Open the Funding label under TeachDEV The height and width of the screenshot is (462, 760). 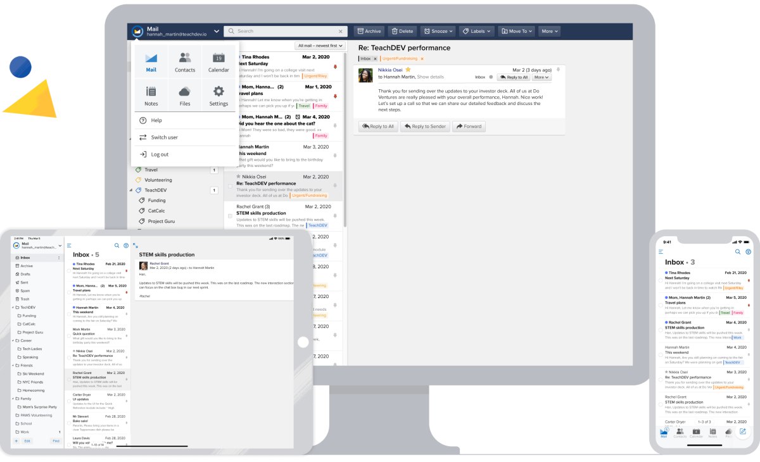(x=156, y=200)
